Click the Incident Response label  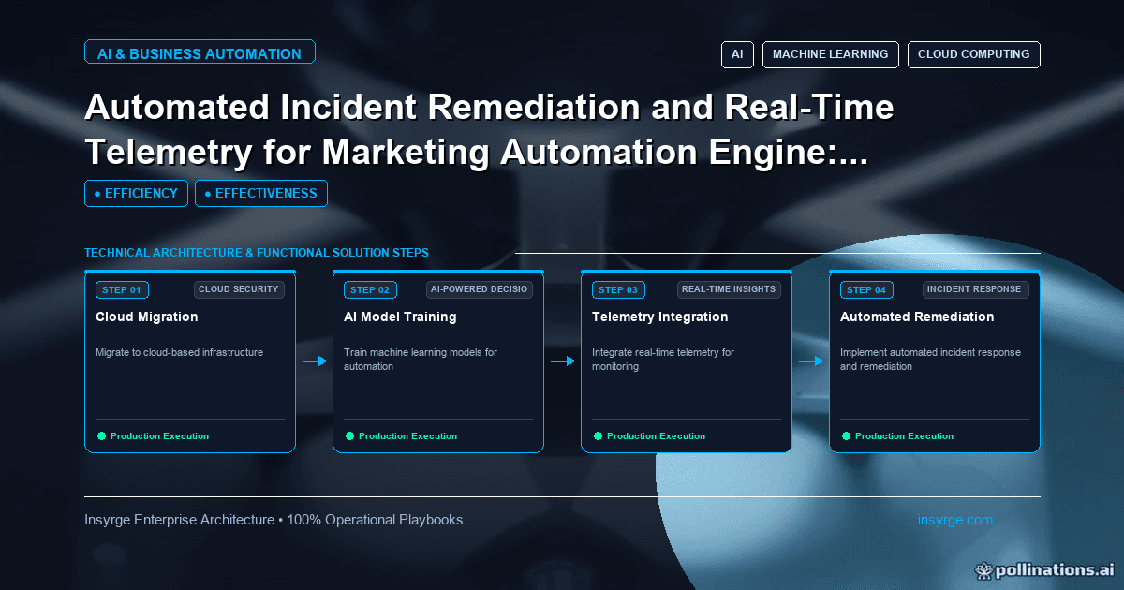tap(976, 289)
